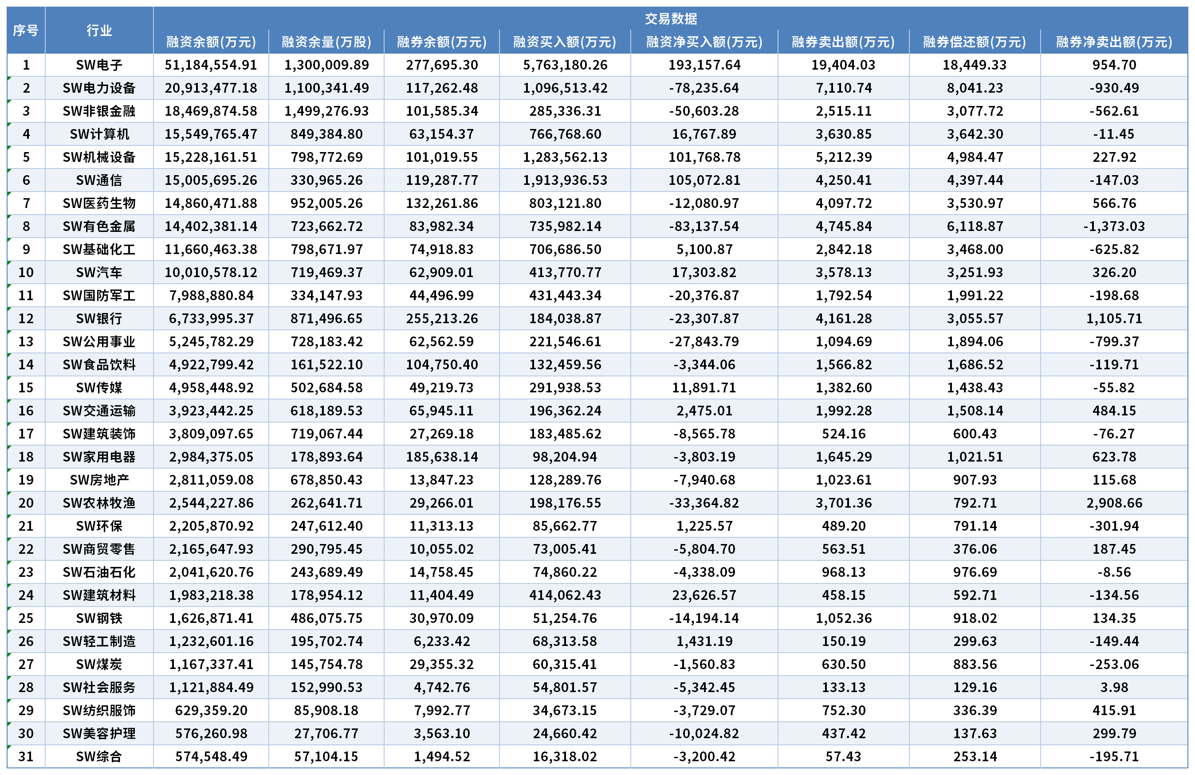
Task: Select the SW煤炭 industry cell
Action: (99, 664)
